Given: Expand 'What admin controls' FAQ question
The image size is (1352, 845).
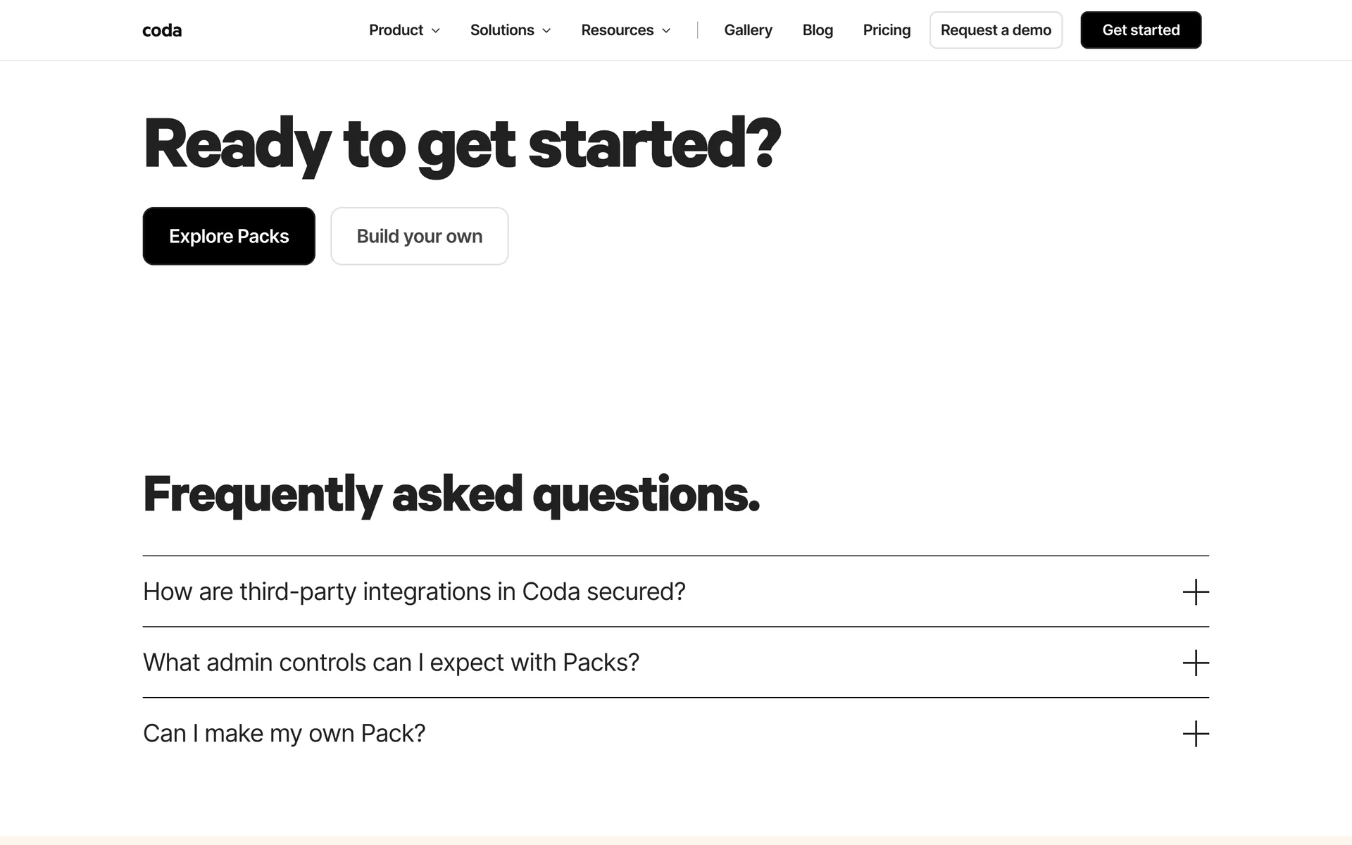Looking at the screenshot, I should 391,663.
